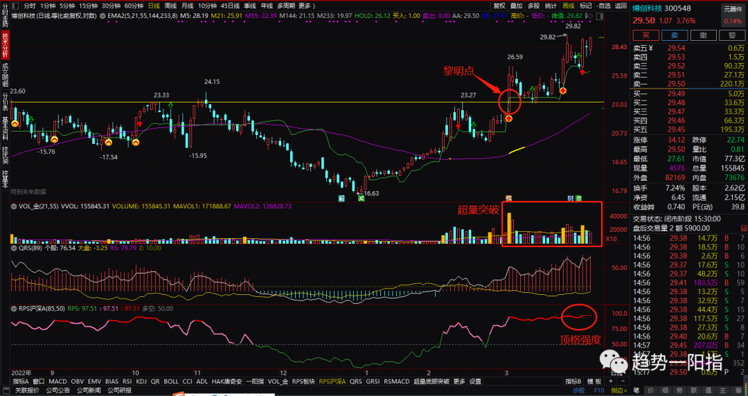Open the 统计 statistics tool
The width and height of the screenshot is (748, 396).
point(551,6)
